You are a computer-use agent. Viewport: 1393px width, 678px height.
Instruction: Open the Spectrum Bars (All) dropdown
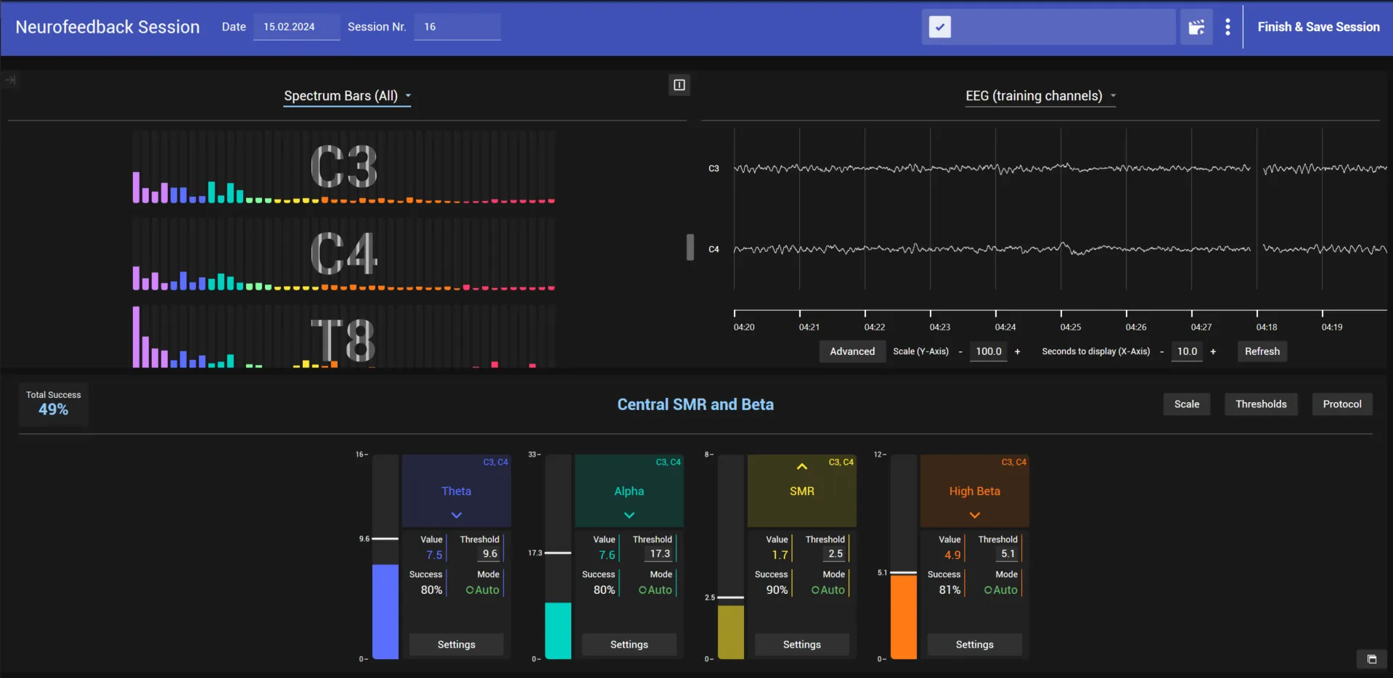347,96
